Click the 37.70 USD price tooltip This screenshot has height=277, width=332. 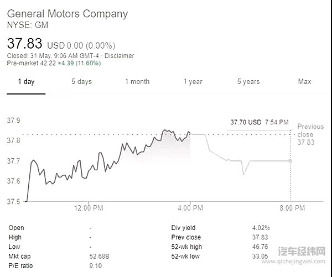246,122
